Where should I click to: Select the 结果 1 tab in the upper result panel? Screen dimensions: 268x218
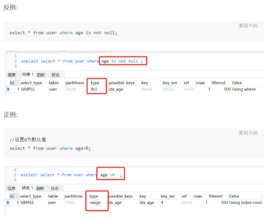pyautogui.click(x=28, y=74)
